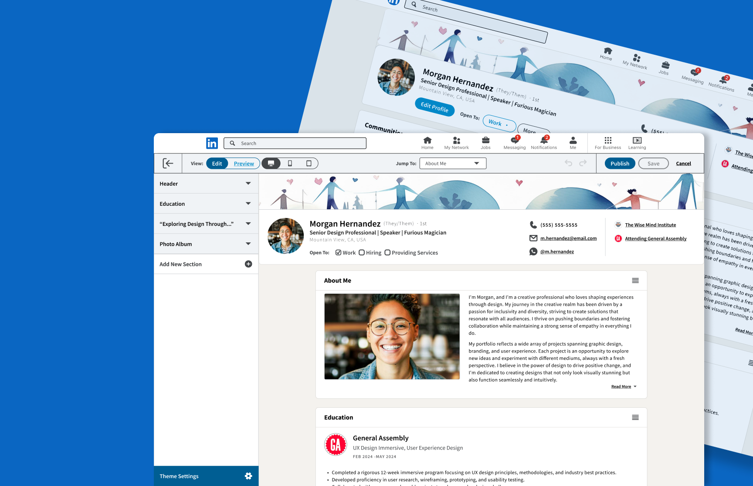Click the large About Me portrait photo
The width and height of the screenshot is (753, 486).
[392, 336]
